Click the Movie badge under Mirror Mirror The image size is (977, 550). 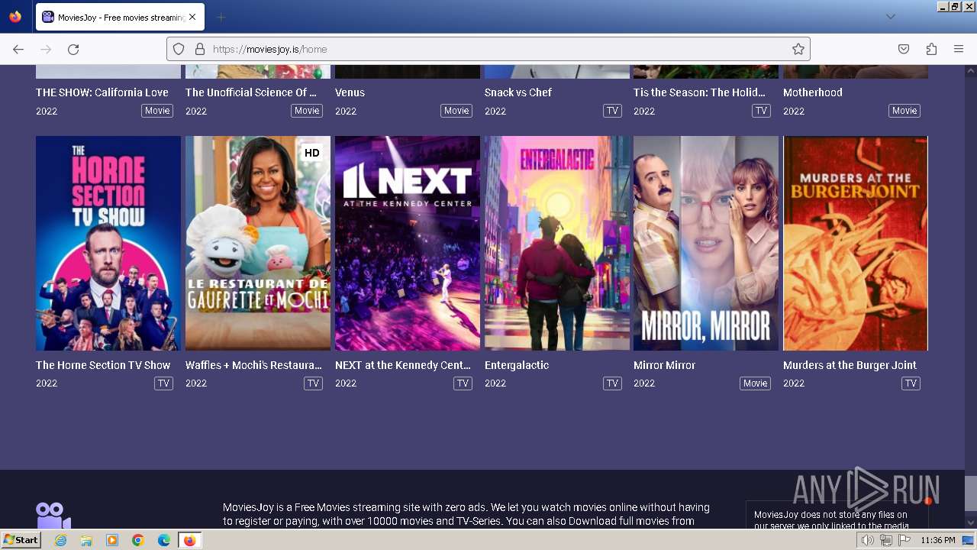755,383
